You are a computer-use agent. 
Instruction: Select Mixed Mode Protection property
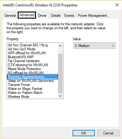pyautogui.click(x=24, y=69)
